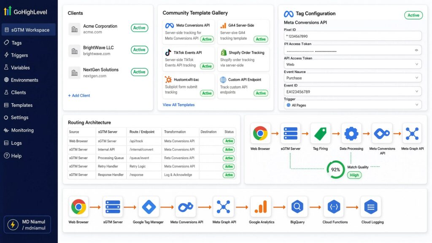Viewport: 432px width, 243px height.
Task: Click the BigQuery icon
Action: tap(297, 207)
